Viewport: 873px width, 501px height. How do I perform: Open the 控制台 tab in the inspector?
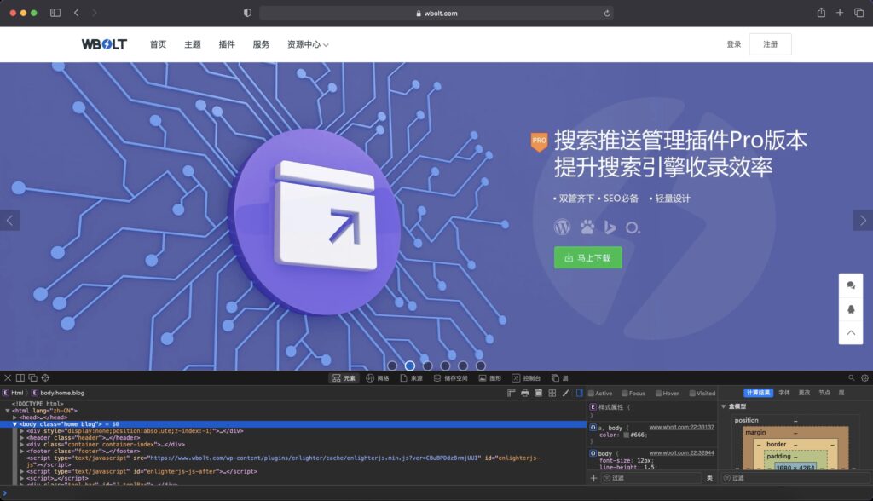(526, 377)
